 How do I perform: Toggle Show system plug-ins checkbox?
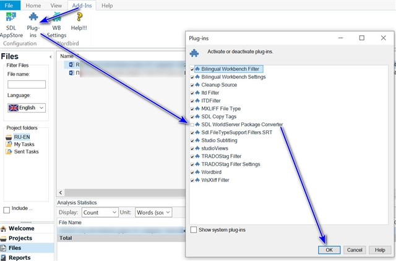[194, 229]
